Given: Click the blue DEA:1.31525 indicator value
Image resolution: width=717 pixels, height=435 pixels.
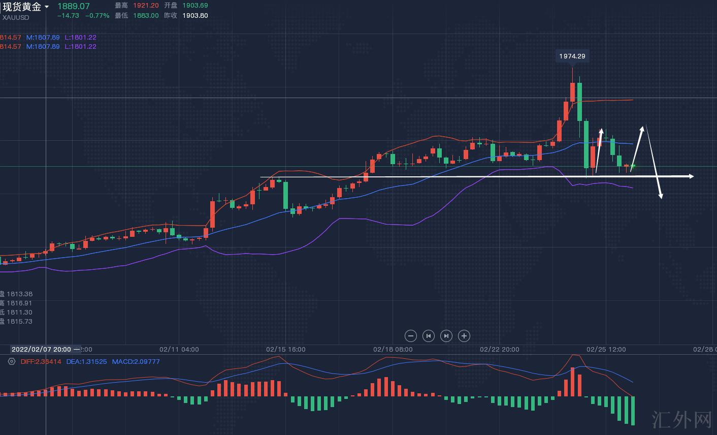Looking at the screenshot, I should [87, 362].
